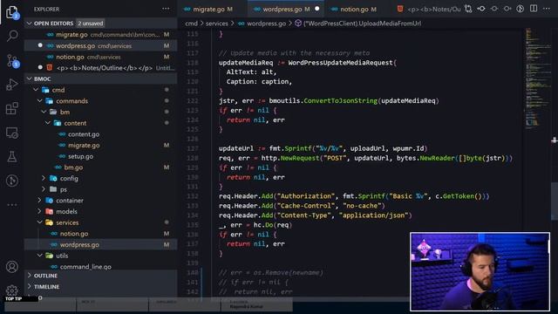This screenshot has height=314, width=558.
Task: Click wordpress.go in the breadcrumb path
Action: pyautogui.click(x=266, y=24)
